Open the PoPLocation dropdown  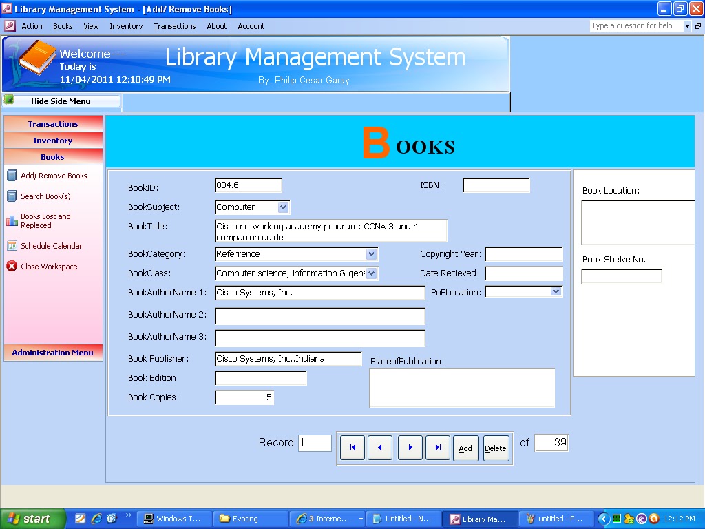pos(556,291)
